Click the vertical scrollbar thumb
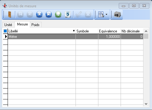152x110 pixels. [146, 36]
